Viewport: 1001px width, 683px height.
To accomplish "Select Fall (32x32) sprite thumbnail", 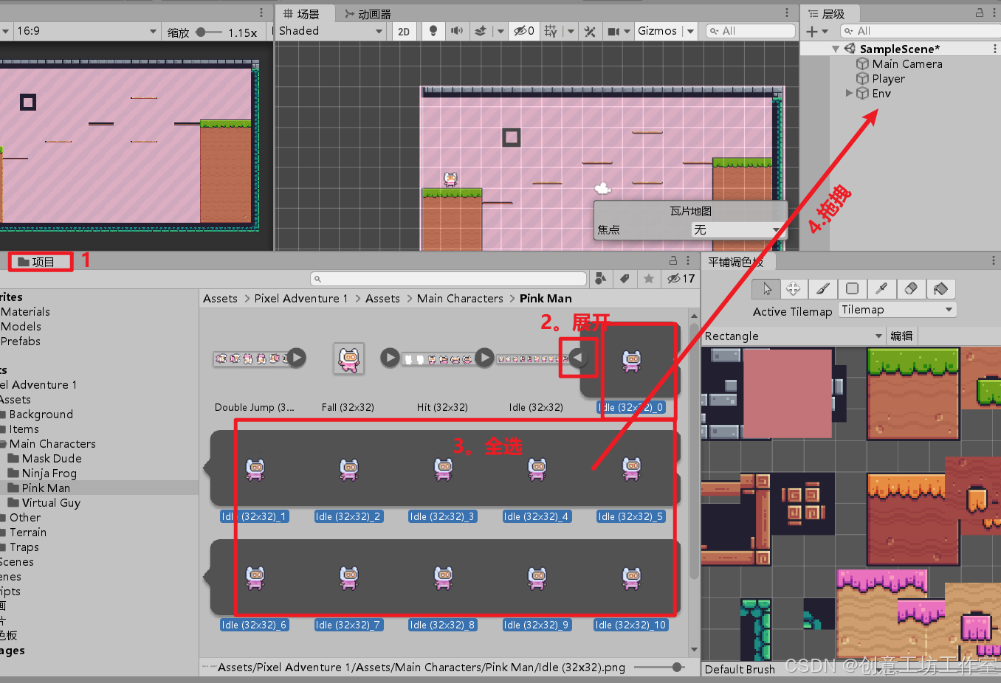I will click(348, 358).
